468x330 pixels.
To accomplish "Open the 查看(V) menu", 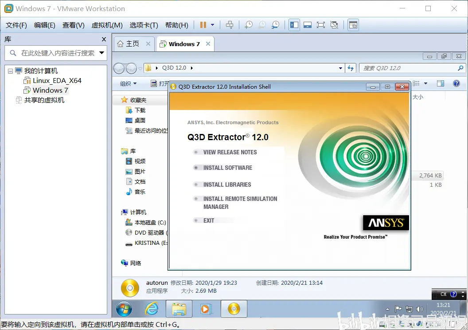I will 73,25.
